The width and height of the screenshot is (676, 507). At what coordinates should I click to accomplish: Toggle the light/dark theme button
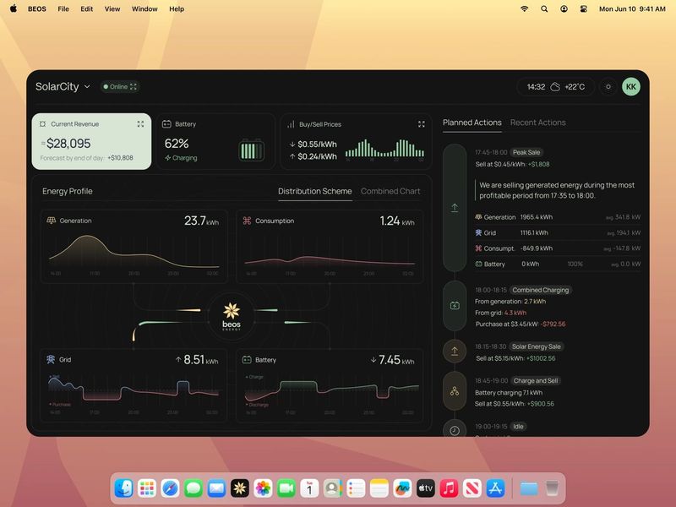(x=608, y=87)
